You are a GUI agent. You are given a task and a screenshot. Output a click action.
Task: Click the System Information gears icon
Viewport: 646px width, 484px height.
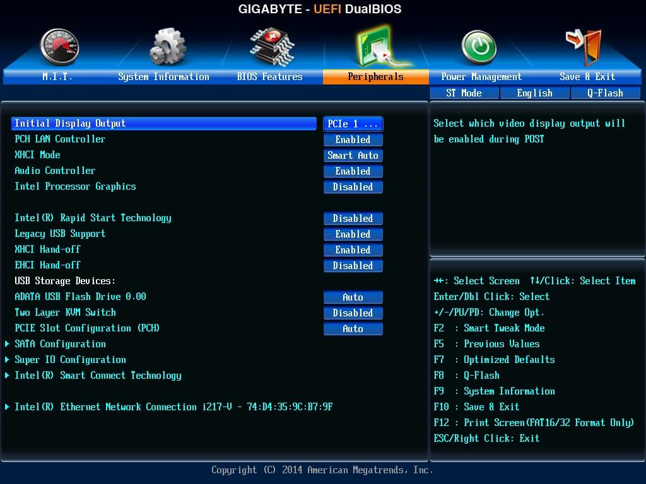pos(168,46)
